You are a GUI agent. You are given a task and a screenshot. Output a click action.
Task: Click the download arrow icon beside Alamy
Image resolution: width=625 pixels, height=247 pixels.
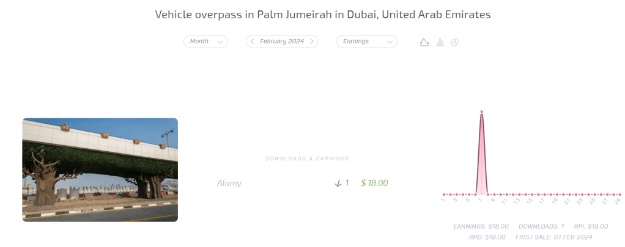(x=338, y=183)
